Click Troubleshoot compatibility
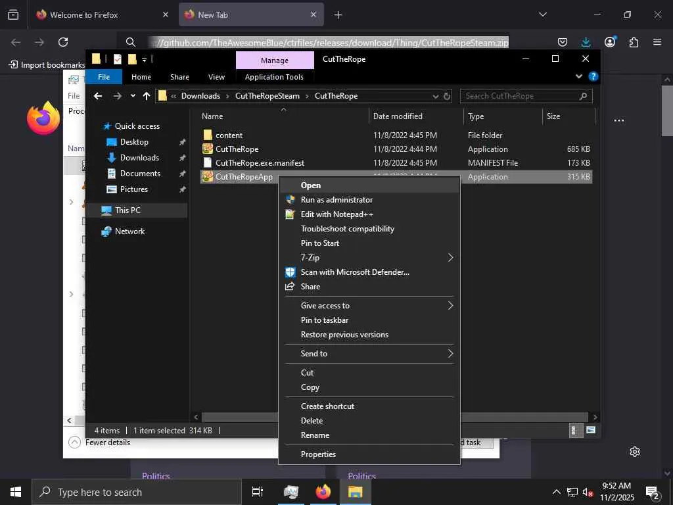Screen dimensions: 673x505 coord(369,229)
